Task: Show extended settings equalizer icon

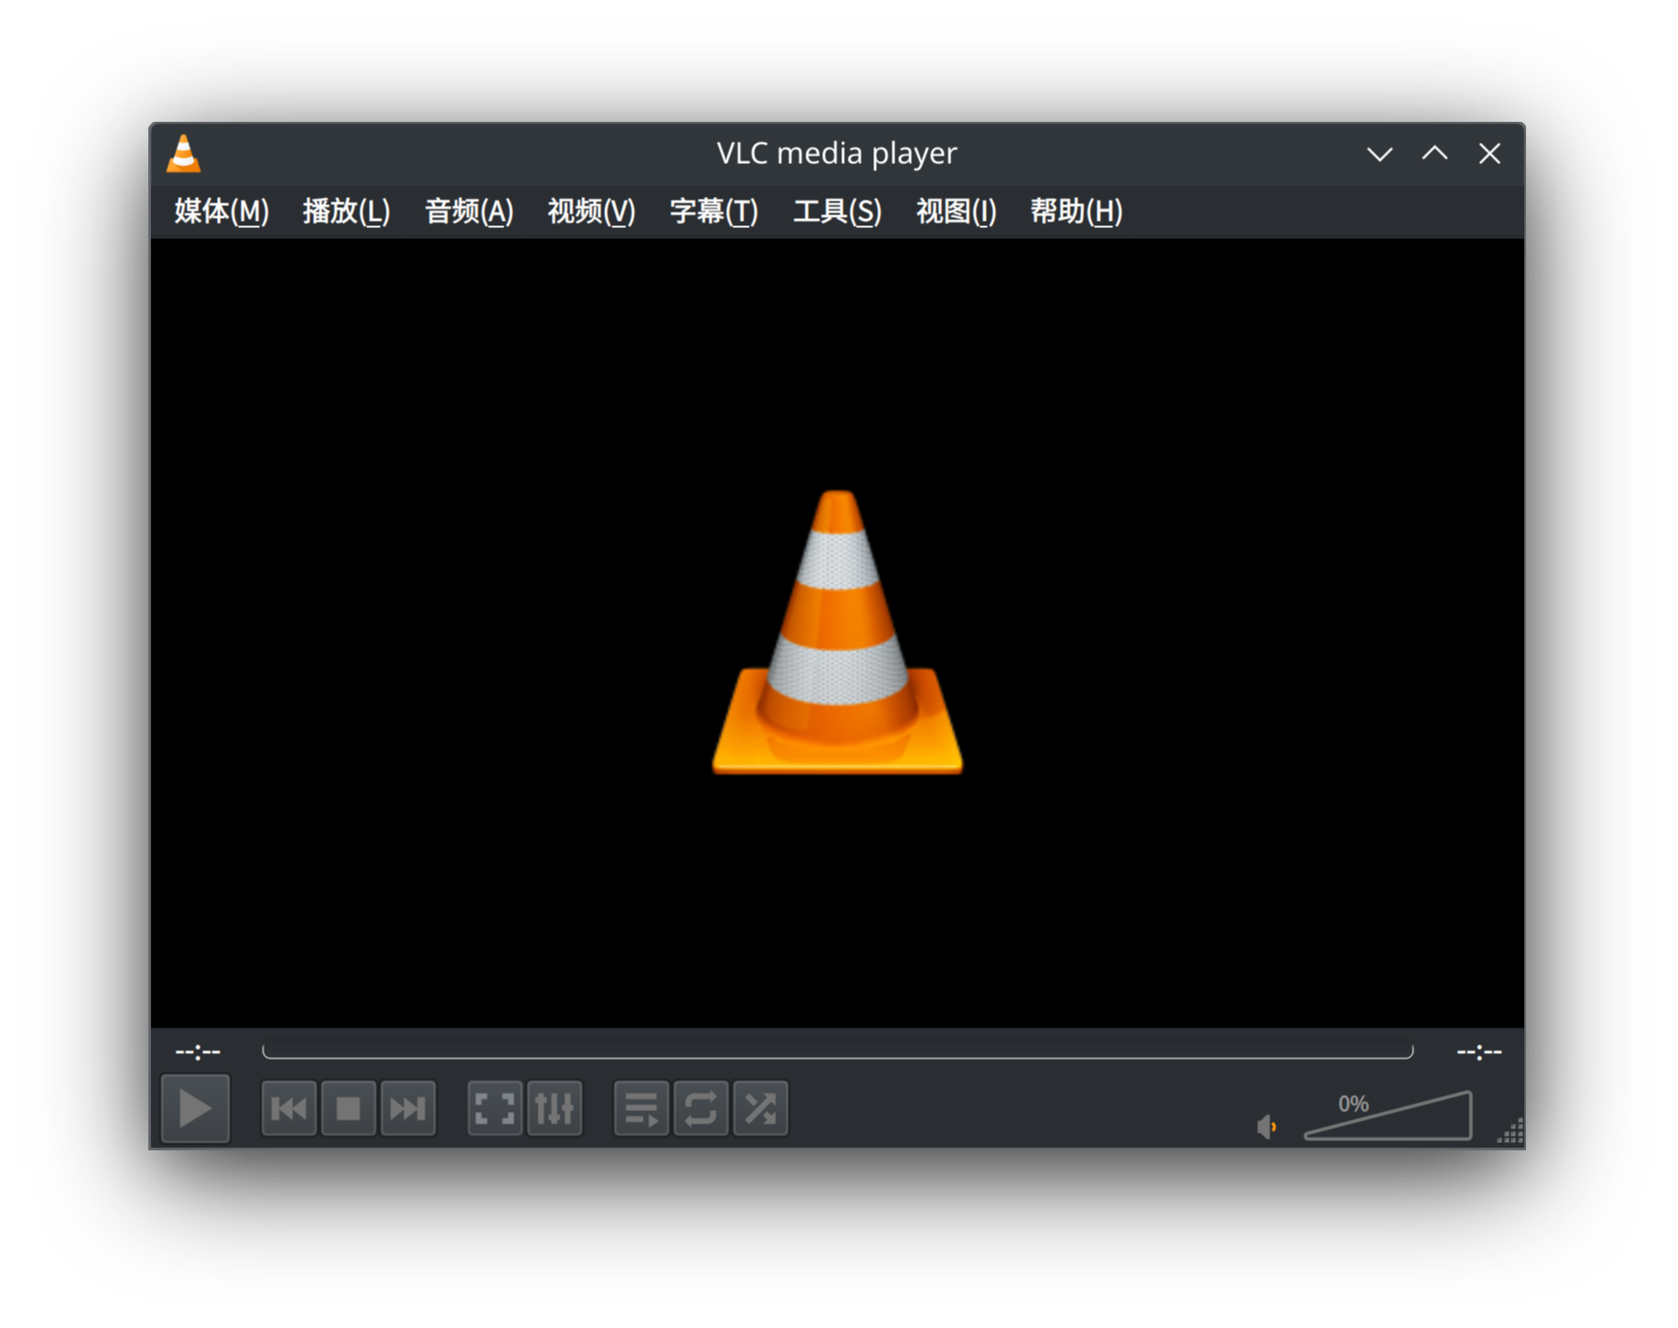Action: point(555,1109)
